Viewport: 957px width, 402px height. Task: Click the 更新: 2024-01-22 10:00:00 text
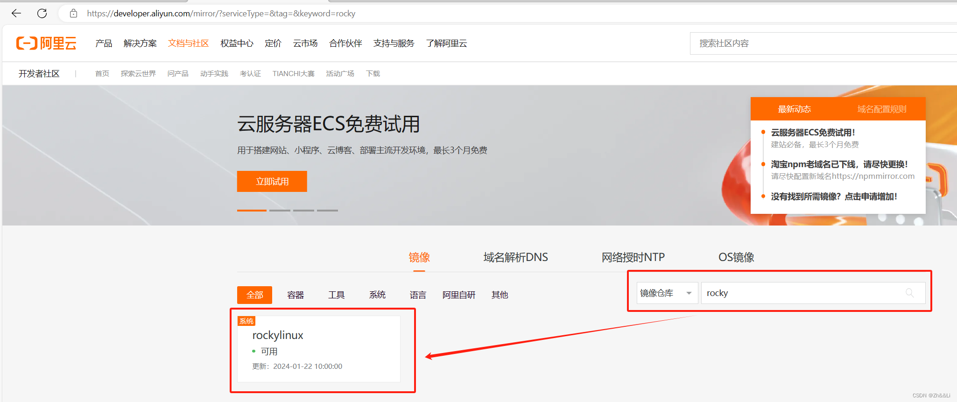[x=297, y=367]
